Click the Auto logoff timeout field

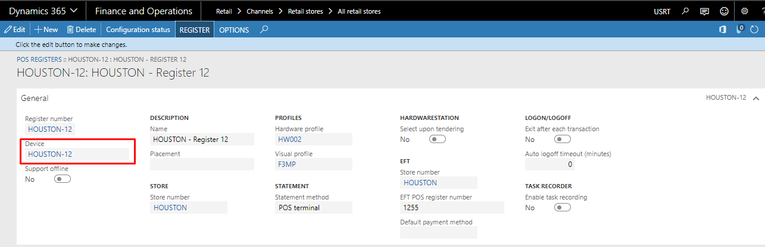pos(551,164)
